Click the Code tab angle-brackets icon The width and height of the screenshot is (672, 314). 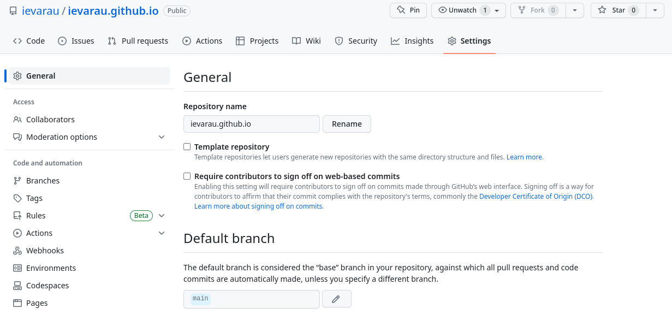[17, 41]
